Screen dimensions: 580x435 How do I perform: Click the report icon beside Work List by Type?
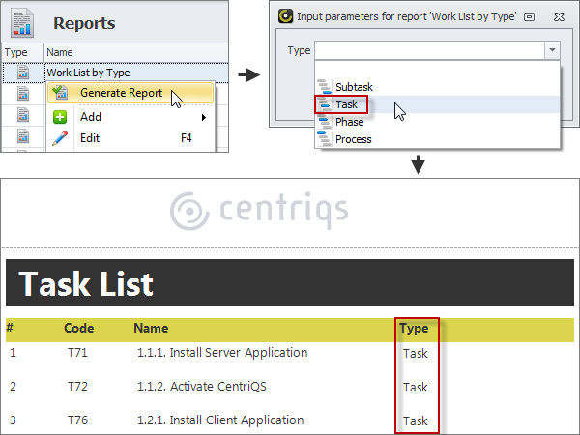pyautogui.click(x=22, y=72)
